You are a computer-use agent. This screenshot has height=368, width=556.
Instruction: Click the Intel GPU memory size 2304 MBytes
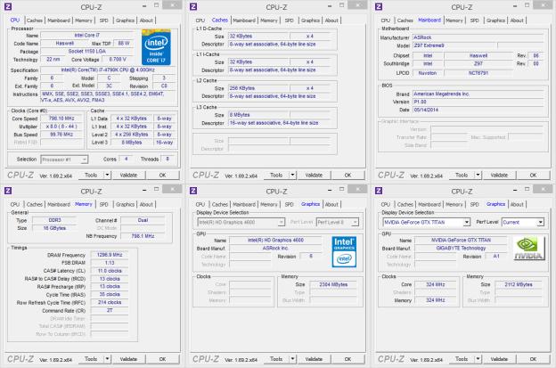click(x=333, y=284)
